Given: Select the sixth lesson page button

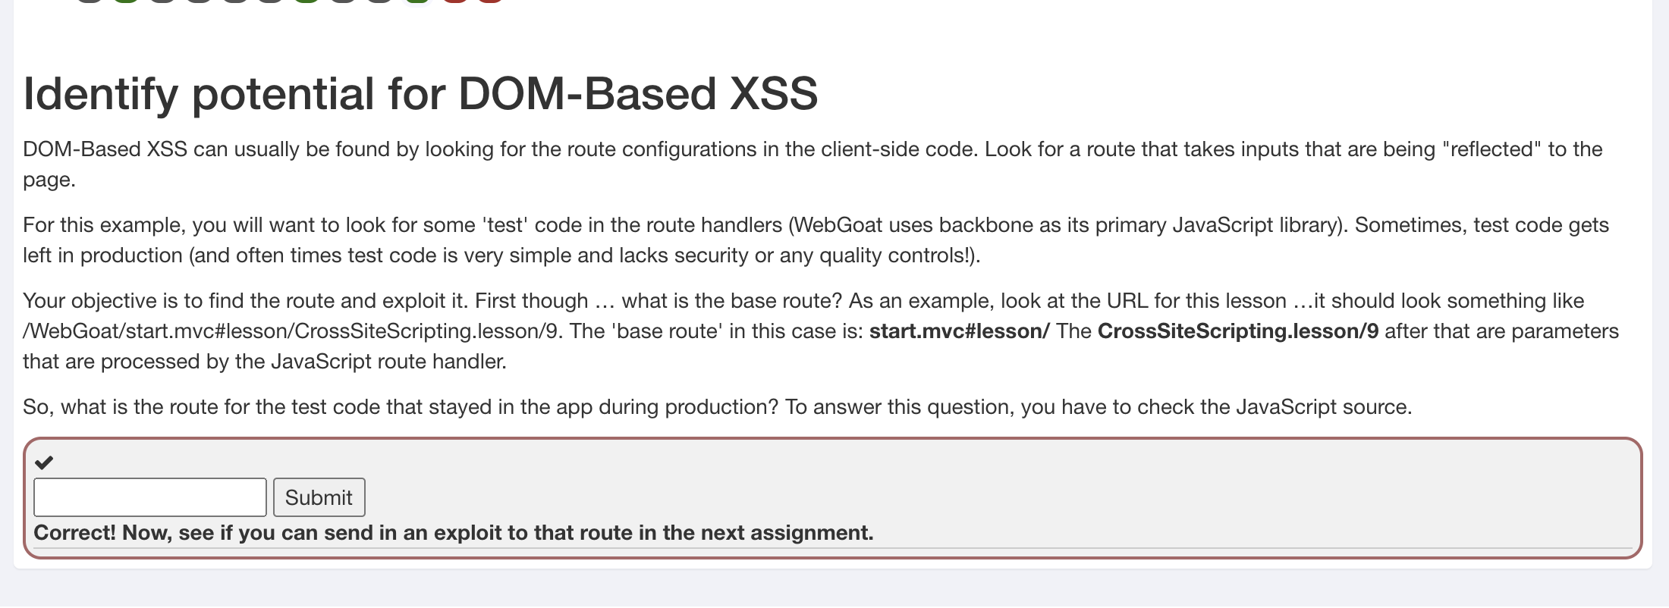Looking at the screenshot, I should pos(271,1).
